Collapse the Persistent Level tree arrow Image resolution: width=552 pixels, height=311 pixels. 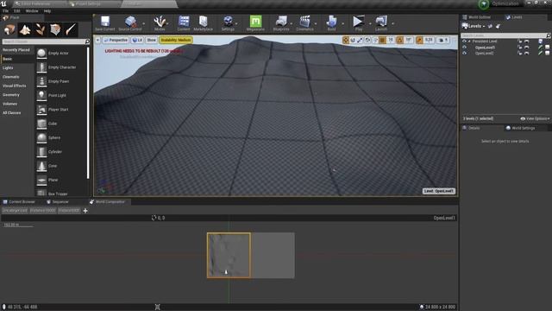click(469, 41)
